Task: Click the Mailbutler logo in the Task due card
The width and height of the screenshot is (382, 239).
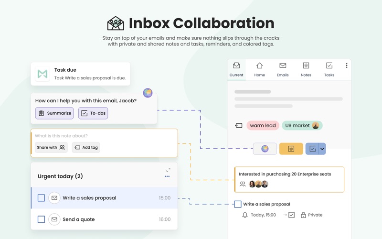Action: pyautogui.click(x=42, y=74)
